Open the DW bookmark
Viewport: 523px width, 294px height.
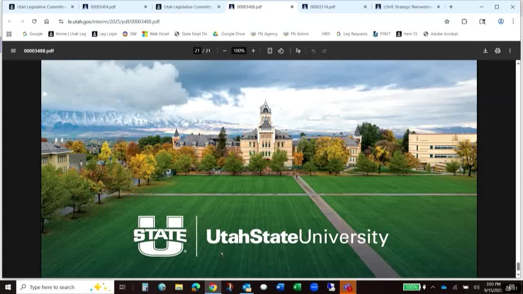(x=130, y=34)
